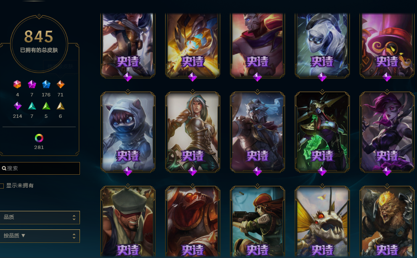Click the 搜索 search input field

tap(40, 168)
